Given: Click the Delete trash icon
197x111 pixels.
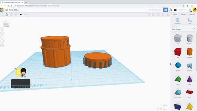Looking at the screenshot, I should pyautogui.click(x=16, y=14).
